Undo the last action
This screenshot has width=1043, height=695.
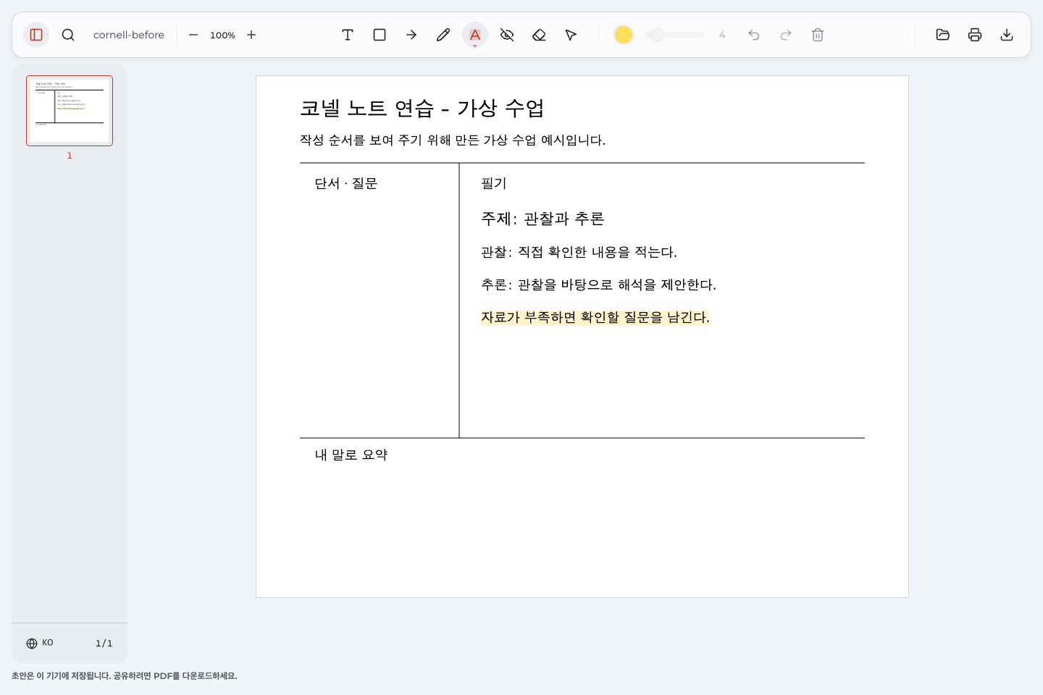(x=754, y=35)
